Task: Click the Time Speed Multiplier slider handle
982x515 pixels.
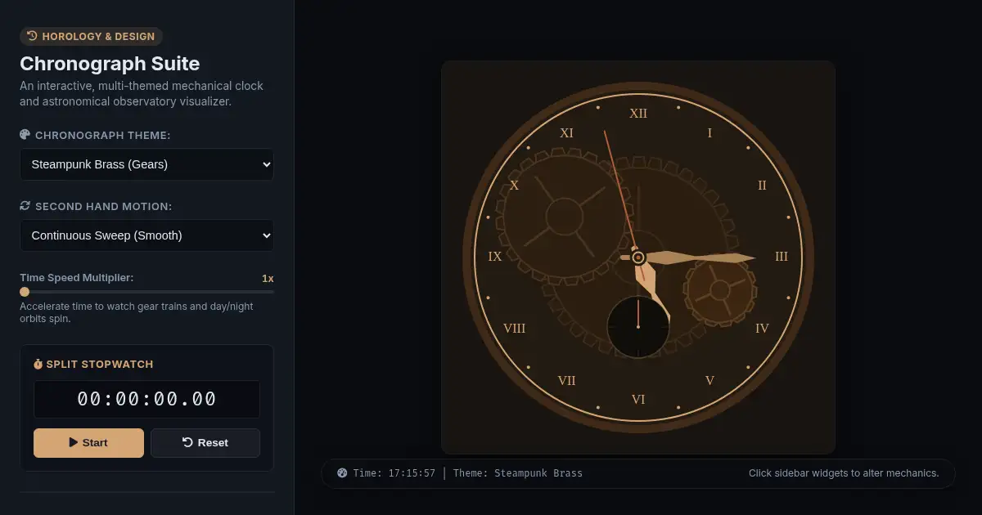Action: (x=25, y=292)
